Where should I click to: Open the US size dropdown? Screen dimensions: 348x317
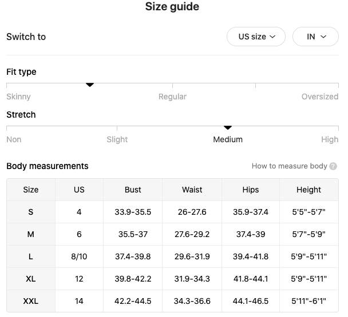[x=256, y=37]
